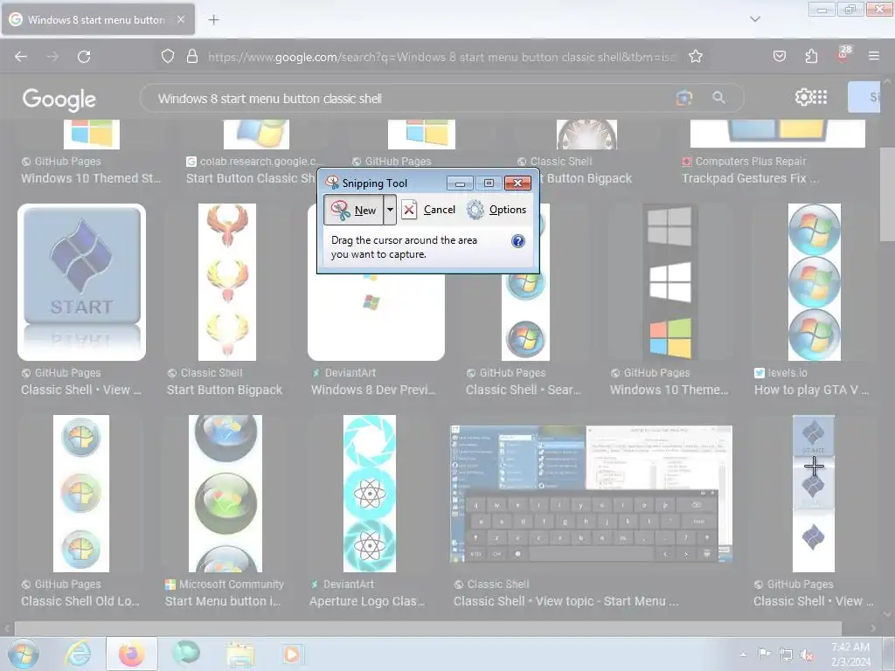Click the extension badge showing 28

click(843, 53)
